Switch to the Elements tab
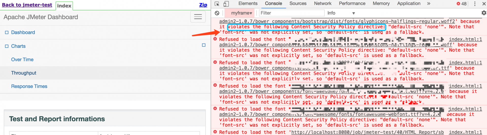This screenshot has width=487, height=135. (248, 4)
